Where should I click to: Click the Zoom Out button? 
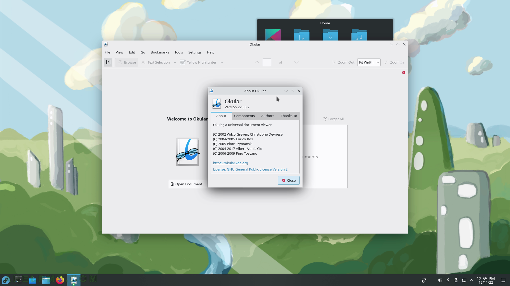point(343,62)
